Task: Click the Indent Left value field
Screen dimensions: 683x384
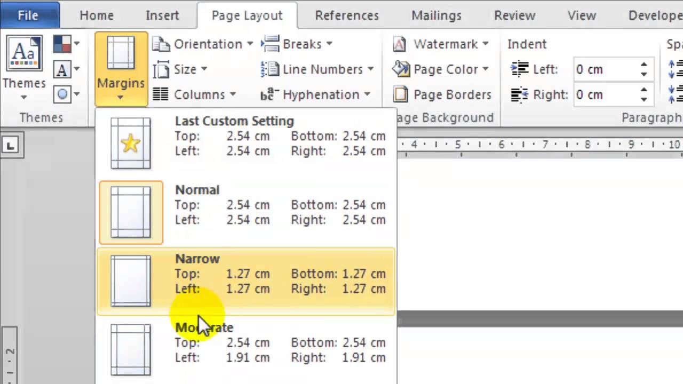Action: point(605,69)
